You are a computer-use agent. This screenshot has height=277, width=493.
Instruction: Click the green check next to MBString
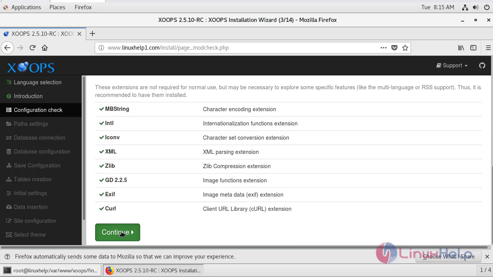pos(102,109)
